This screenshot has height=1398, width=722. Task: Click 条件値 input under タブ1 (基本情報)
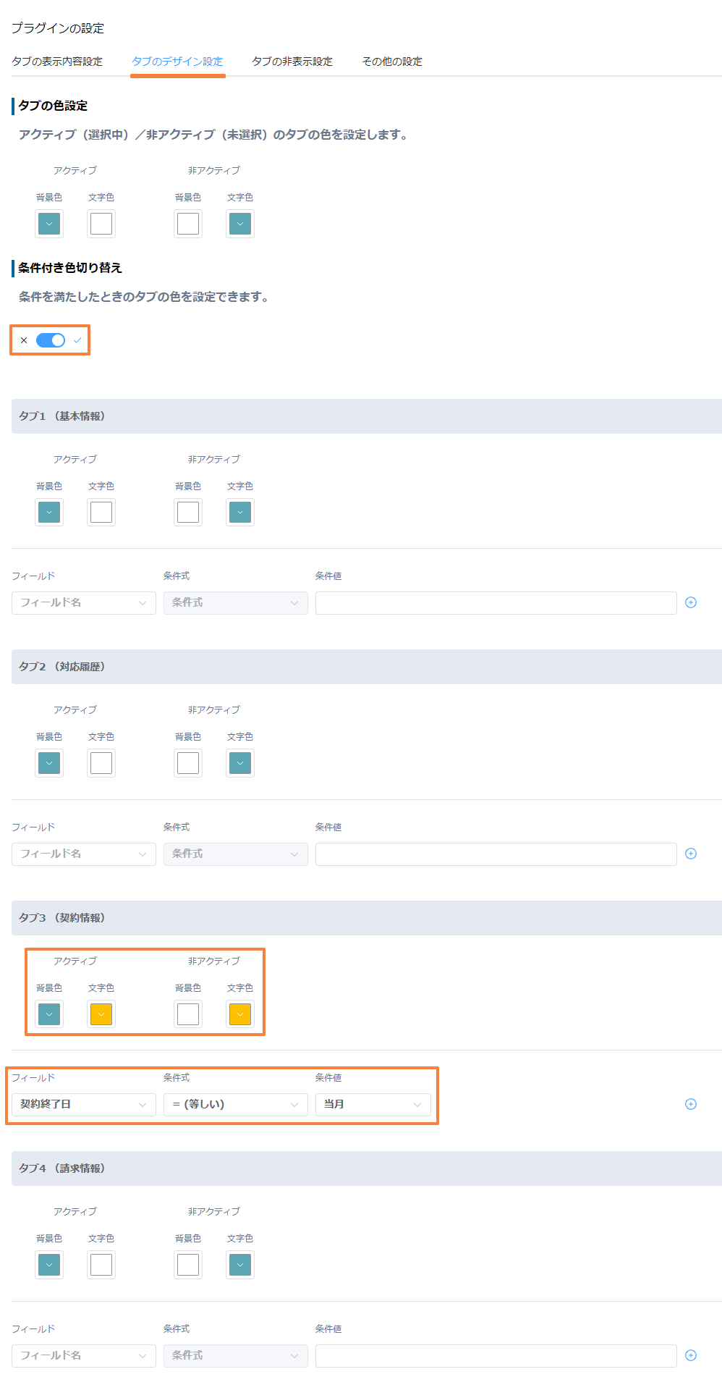(496, 603)
